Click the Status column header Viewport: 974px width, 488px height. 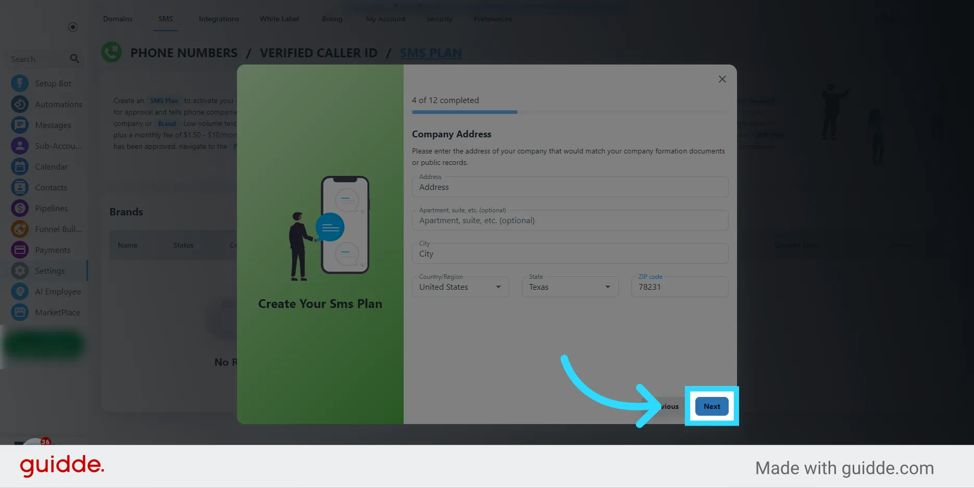coord(183,245)
